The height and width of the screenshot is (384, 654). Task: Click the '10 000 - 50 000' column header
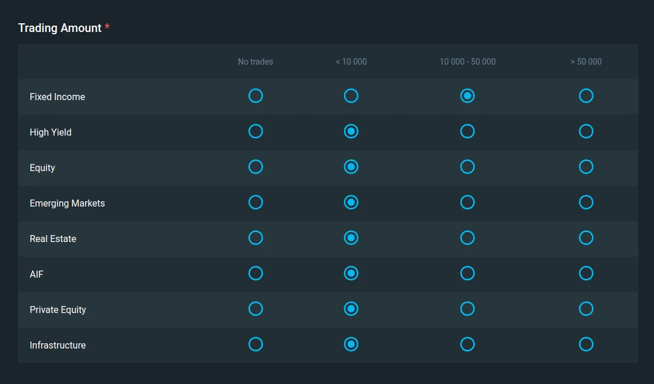coord(467,62)
